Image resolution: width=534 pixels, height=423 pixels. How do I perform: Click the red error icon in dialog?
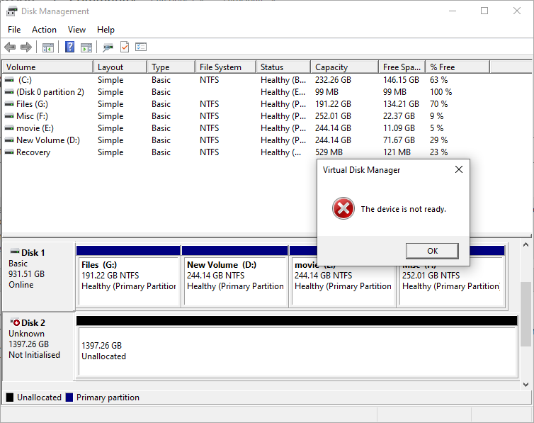[x=343, y=208]
